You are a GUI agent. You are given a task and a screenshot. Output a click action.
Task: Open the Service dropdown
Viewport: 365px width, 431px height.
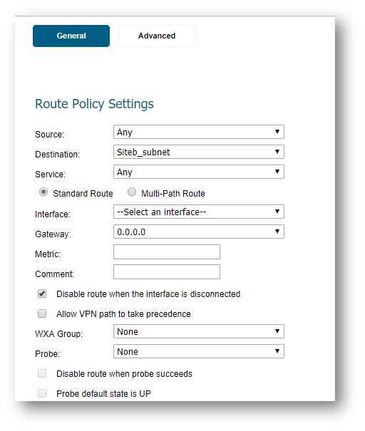click(x=199, y=172)
